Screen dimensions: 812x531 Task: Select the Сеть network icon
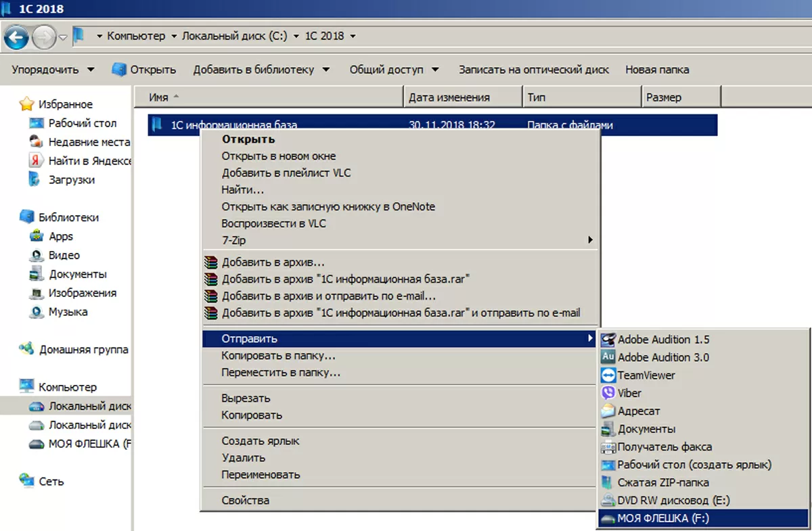click(x=26, y=481)
